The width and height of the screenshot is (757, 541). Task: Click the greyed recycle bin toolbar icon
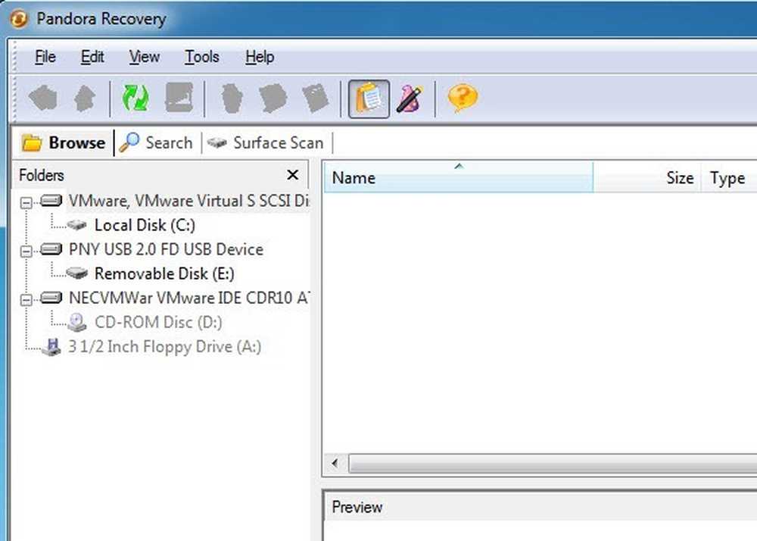(232, 98)
